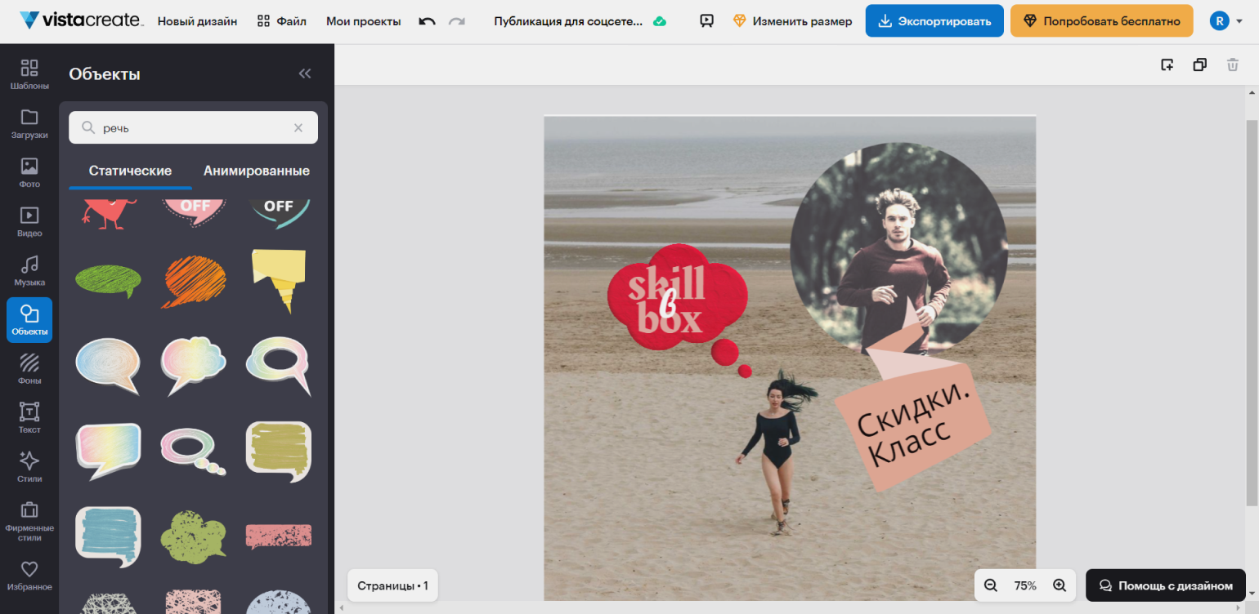Click the duplicate page icon

click(x=1200, y=65)
